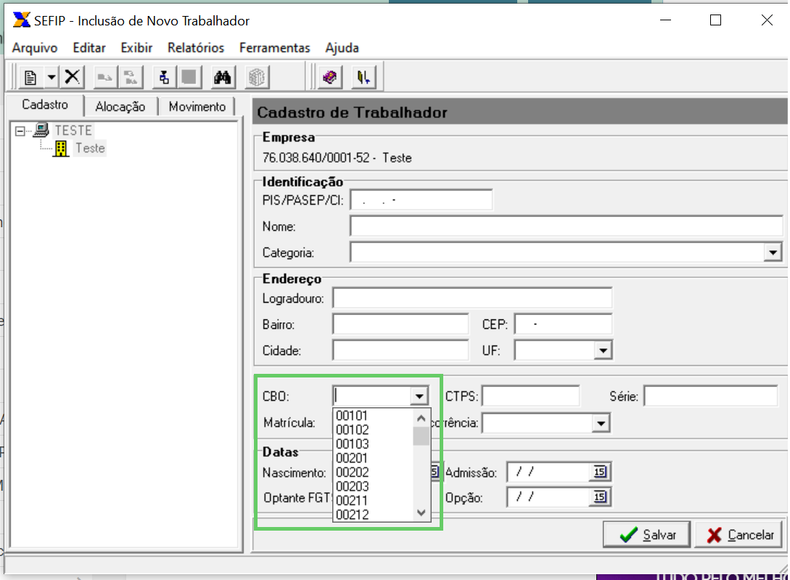Click the new document toolbar icon
Viewport: 790px width, 580px height.
tap(30, 77)
